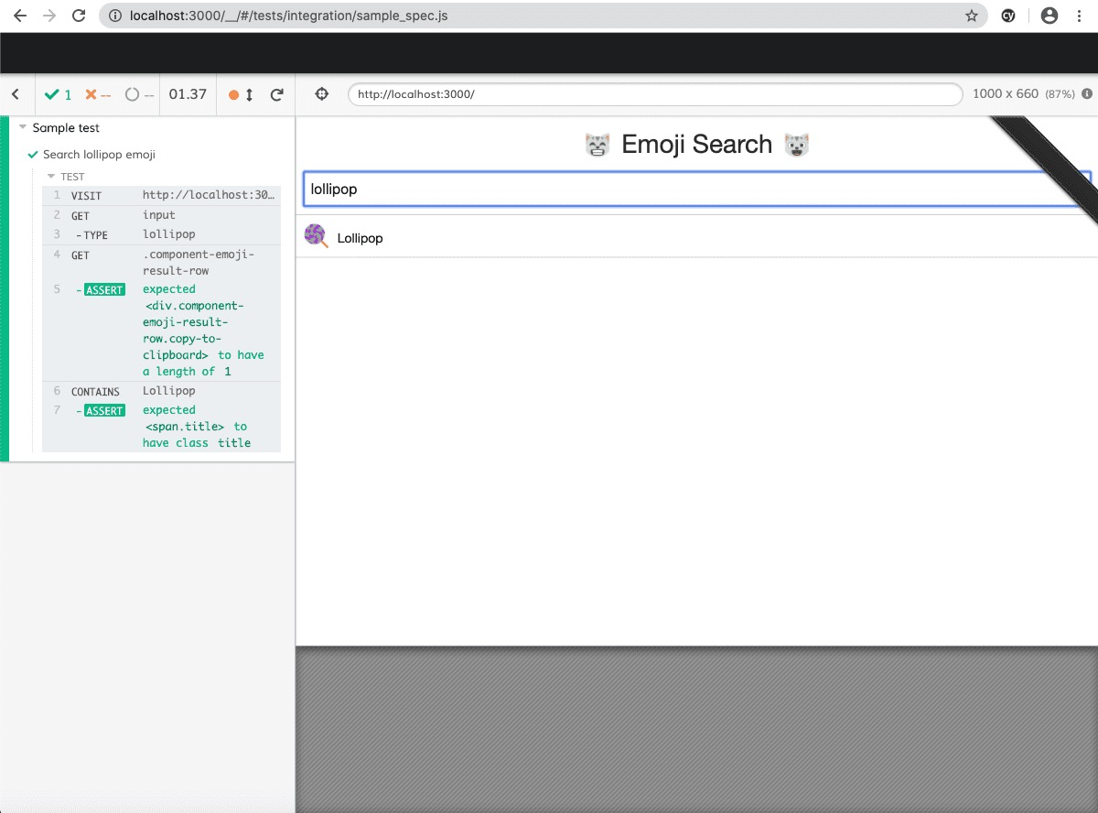Reload the browser page
The width and height of the screenshot is (1098, 813).
[x=80, y=16]
